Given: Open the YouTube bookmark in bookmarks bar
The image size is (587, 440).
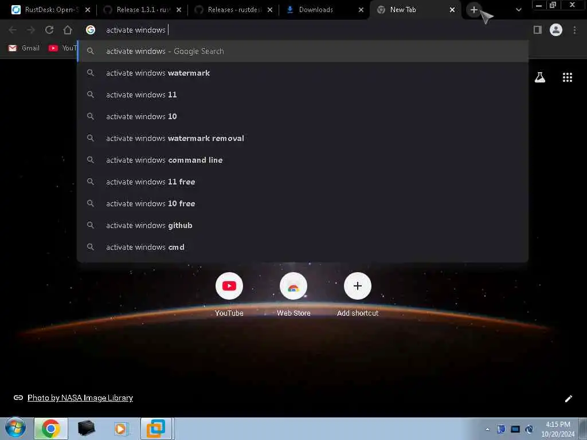Looking at the screenshot, I should point(62,48).
